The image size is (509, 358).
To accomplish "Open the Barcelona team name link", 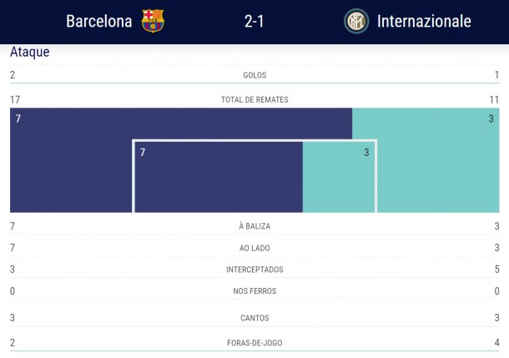I will click(x=99, y=22).
